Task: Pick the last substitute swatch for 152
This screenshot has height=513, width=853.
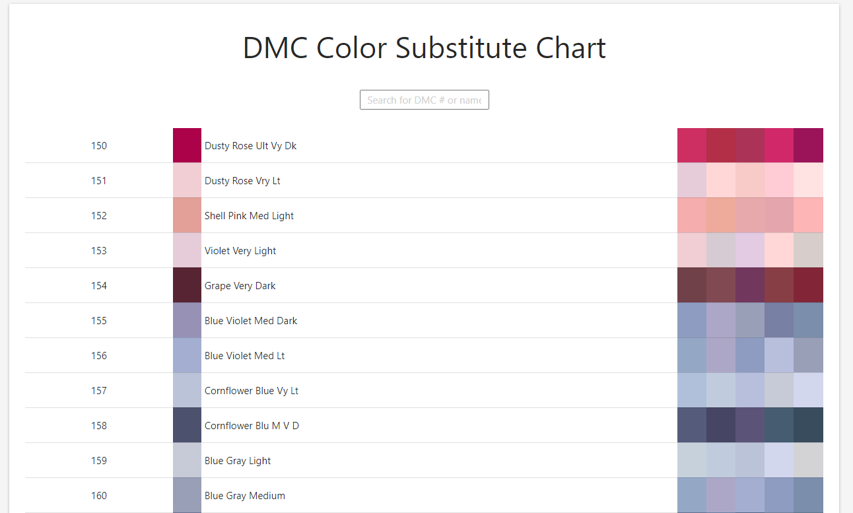Action: pyautogui.click(x=808, y=215)
